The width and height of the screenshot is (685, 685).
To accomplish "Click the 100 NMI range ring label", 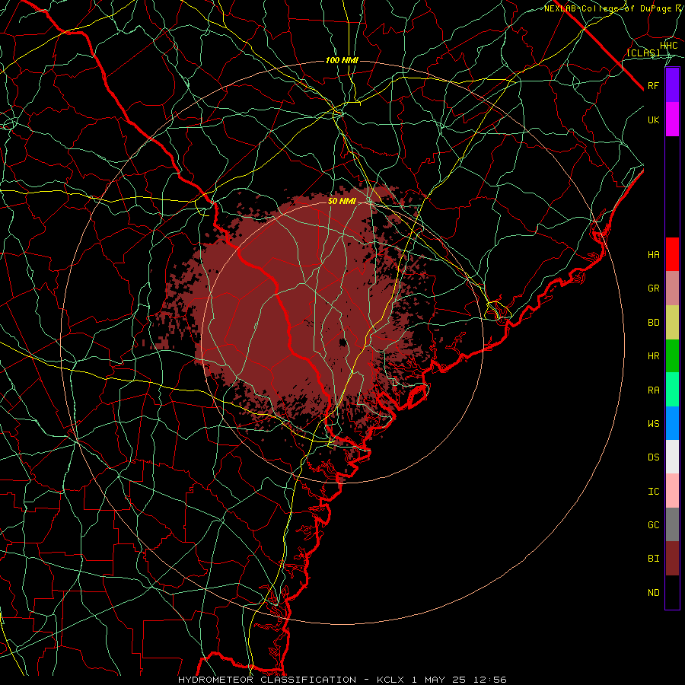I will 342,60.
